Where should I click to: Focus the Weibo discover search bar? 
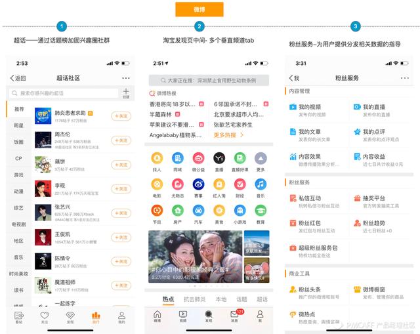pyautogui.click(x=209, y=80)
